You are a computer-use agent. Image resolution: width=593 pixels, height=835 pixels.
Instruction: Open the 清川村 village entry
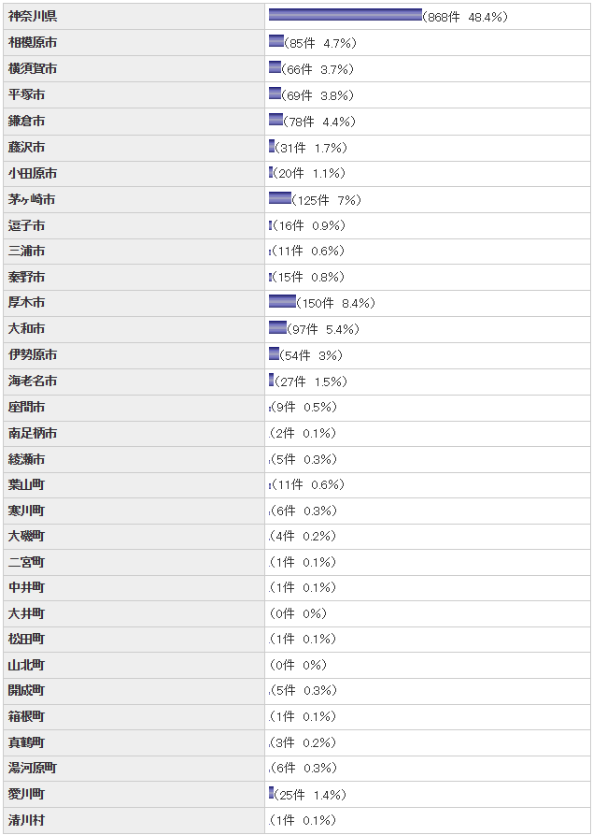[x=26, y=820]
